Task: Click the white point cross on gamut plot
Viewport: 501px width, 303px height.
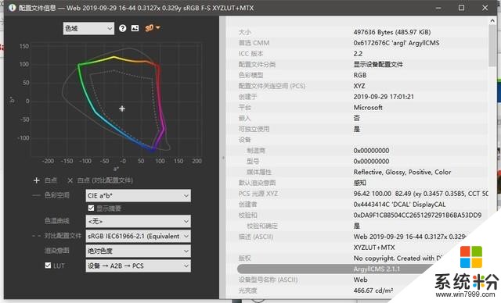Action: (x=122, y=109)
